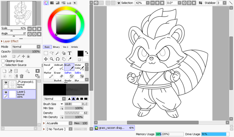This screenshot has height=137, width=234.
Task: Click the Brush Size value field
Action: point(76,104)
